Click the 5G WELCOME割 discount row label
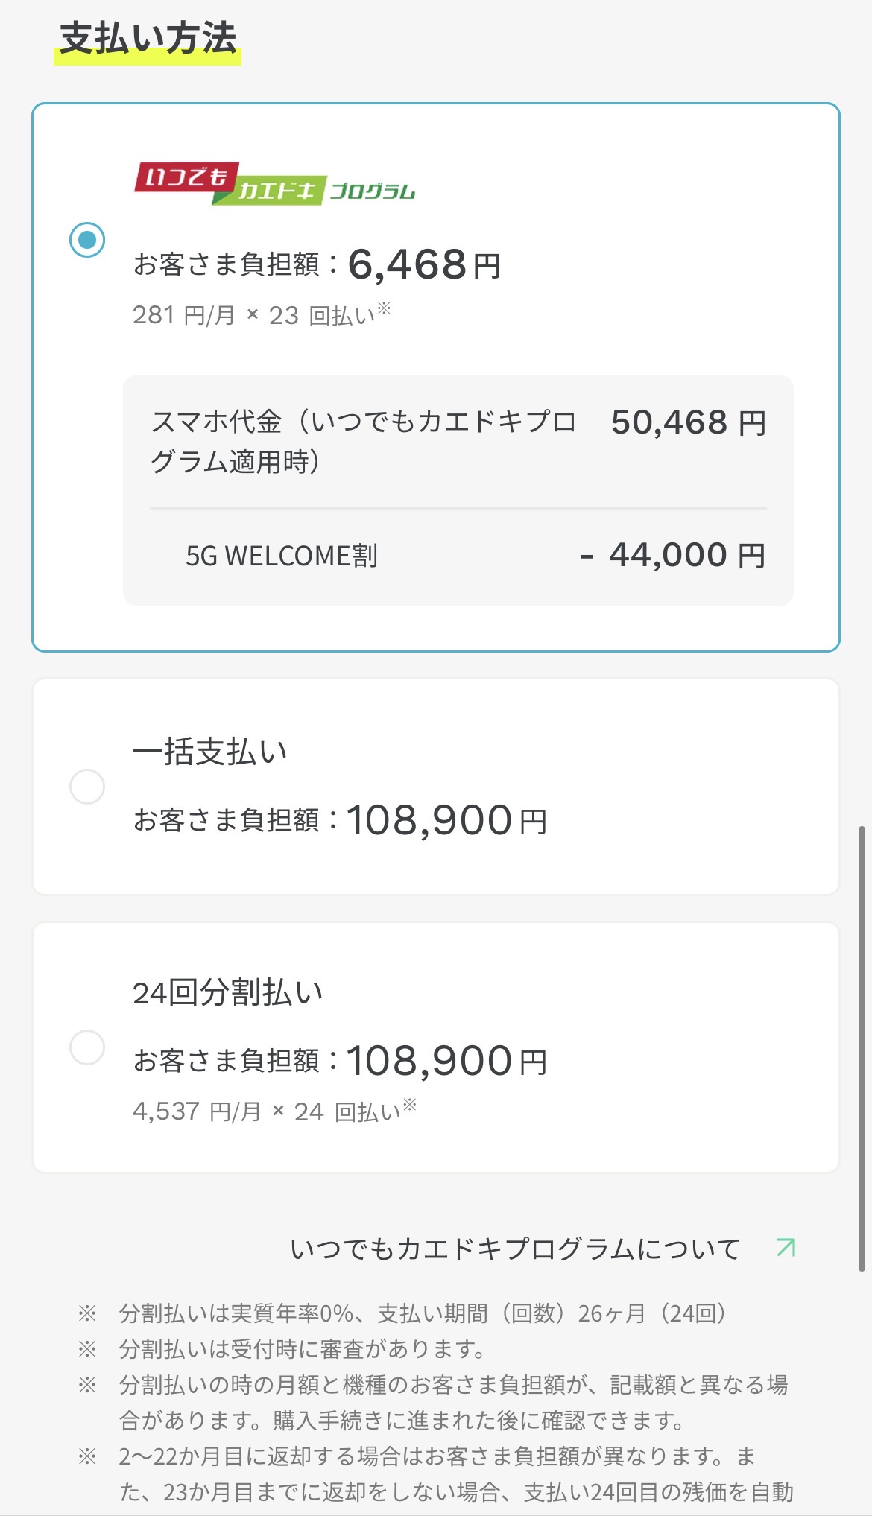Viewport: 872px width, 1516px height. click(x=282, y=556)
